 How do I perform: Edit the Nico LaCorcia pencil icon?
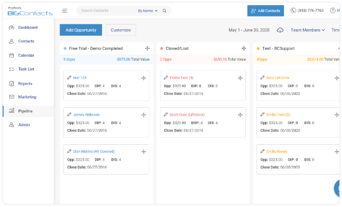click(x=263, y=78)
